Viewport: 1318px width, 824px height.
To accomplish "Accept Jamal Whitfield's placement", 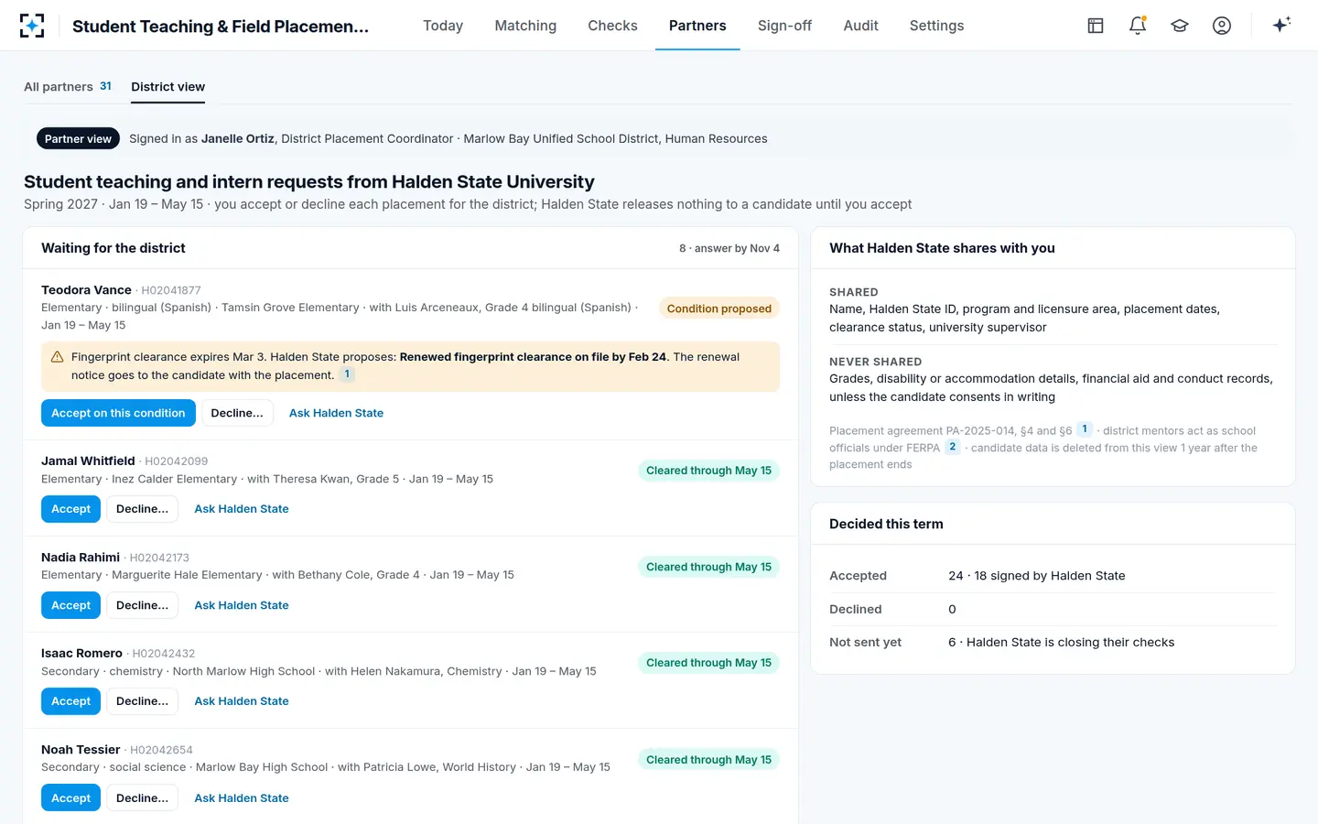I will coord(70,509).
